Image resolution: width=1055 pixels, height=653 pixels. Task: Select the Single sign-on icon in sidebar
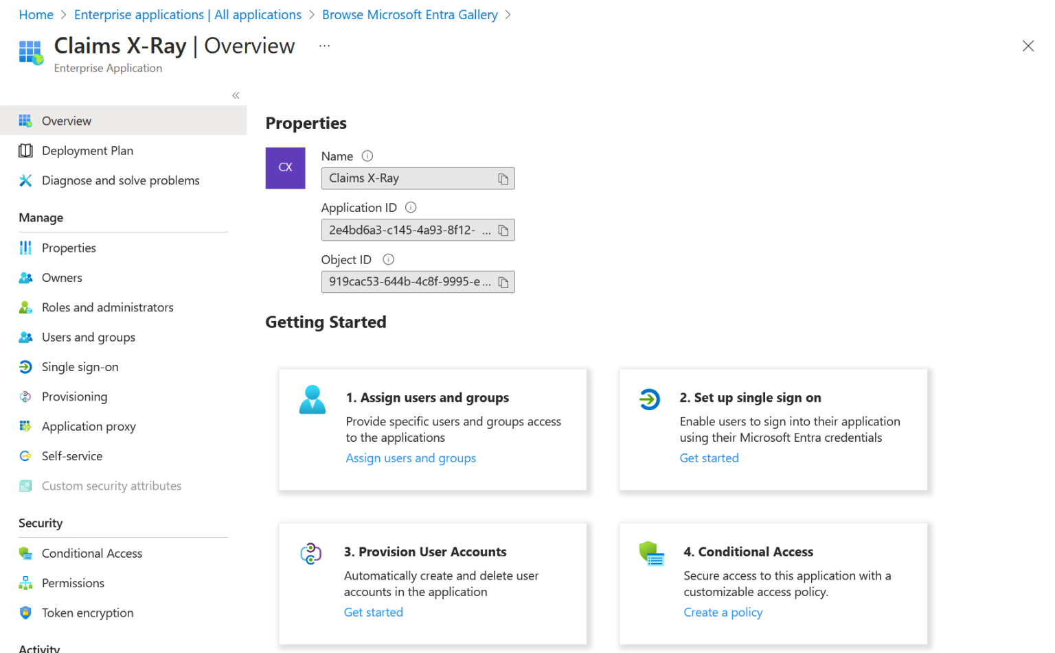(25, 366)
